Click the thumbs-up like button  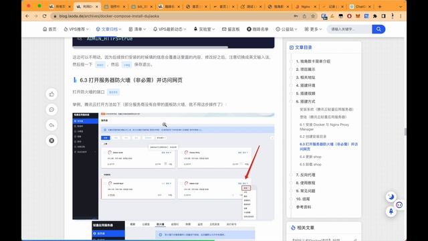pos(51,94)
